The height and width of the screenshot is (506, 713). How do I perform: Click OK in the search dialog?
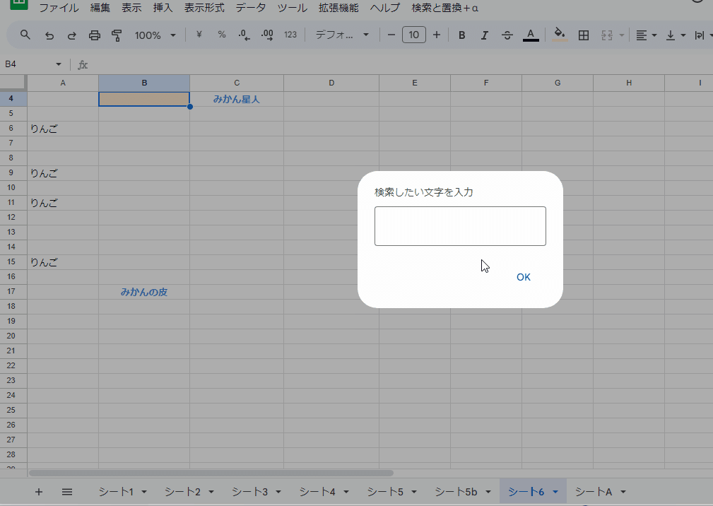[524, 277]
